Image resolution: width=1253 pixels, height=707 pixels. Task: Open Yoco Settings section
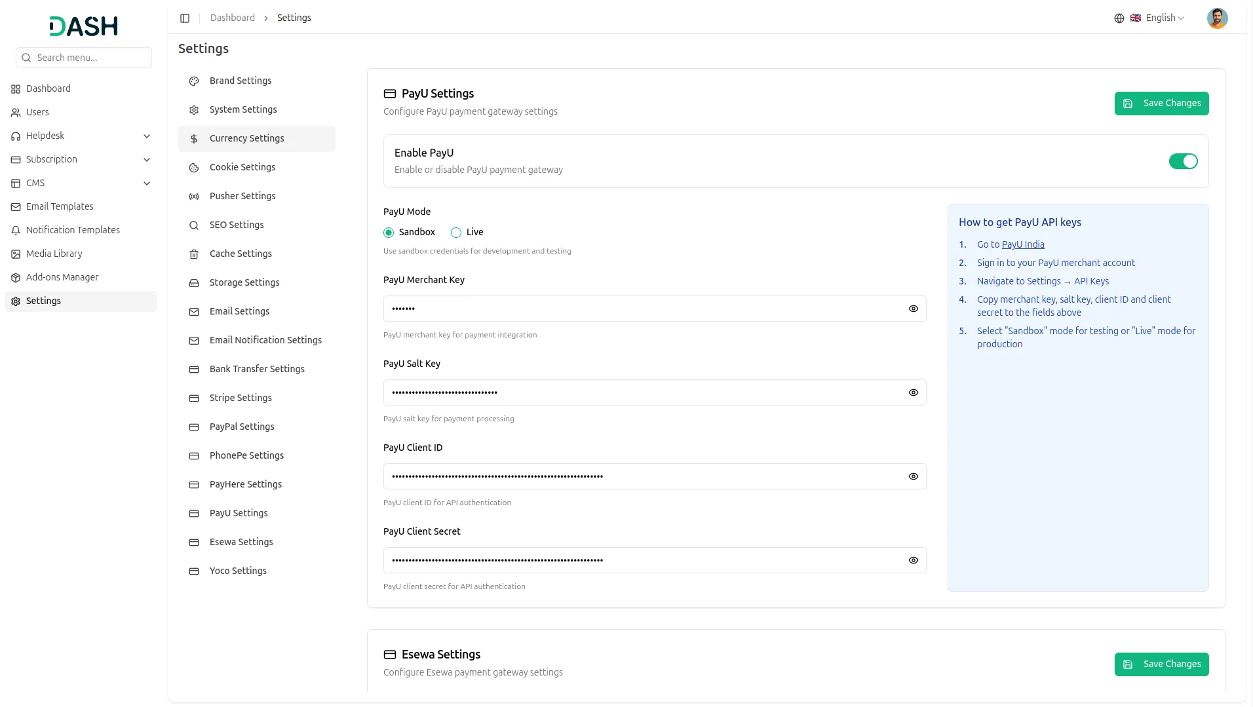[x=257, y=571]
